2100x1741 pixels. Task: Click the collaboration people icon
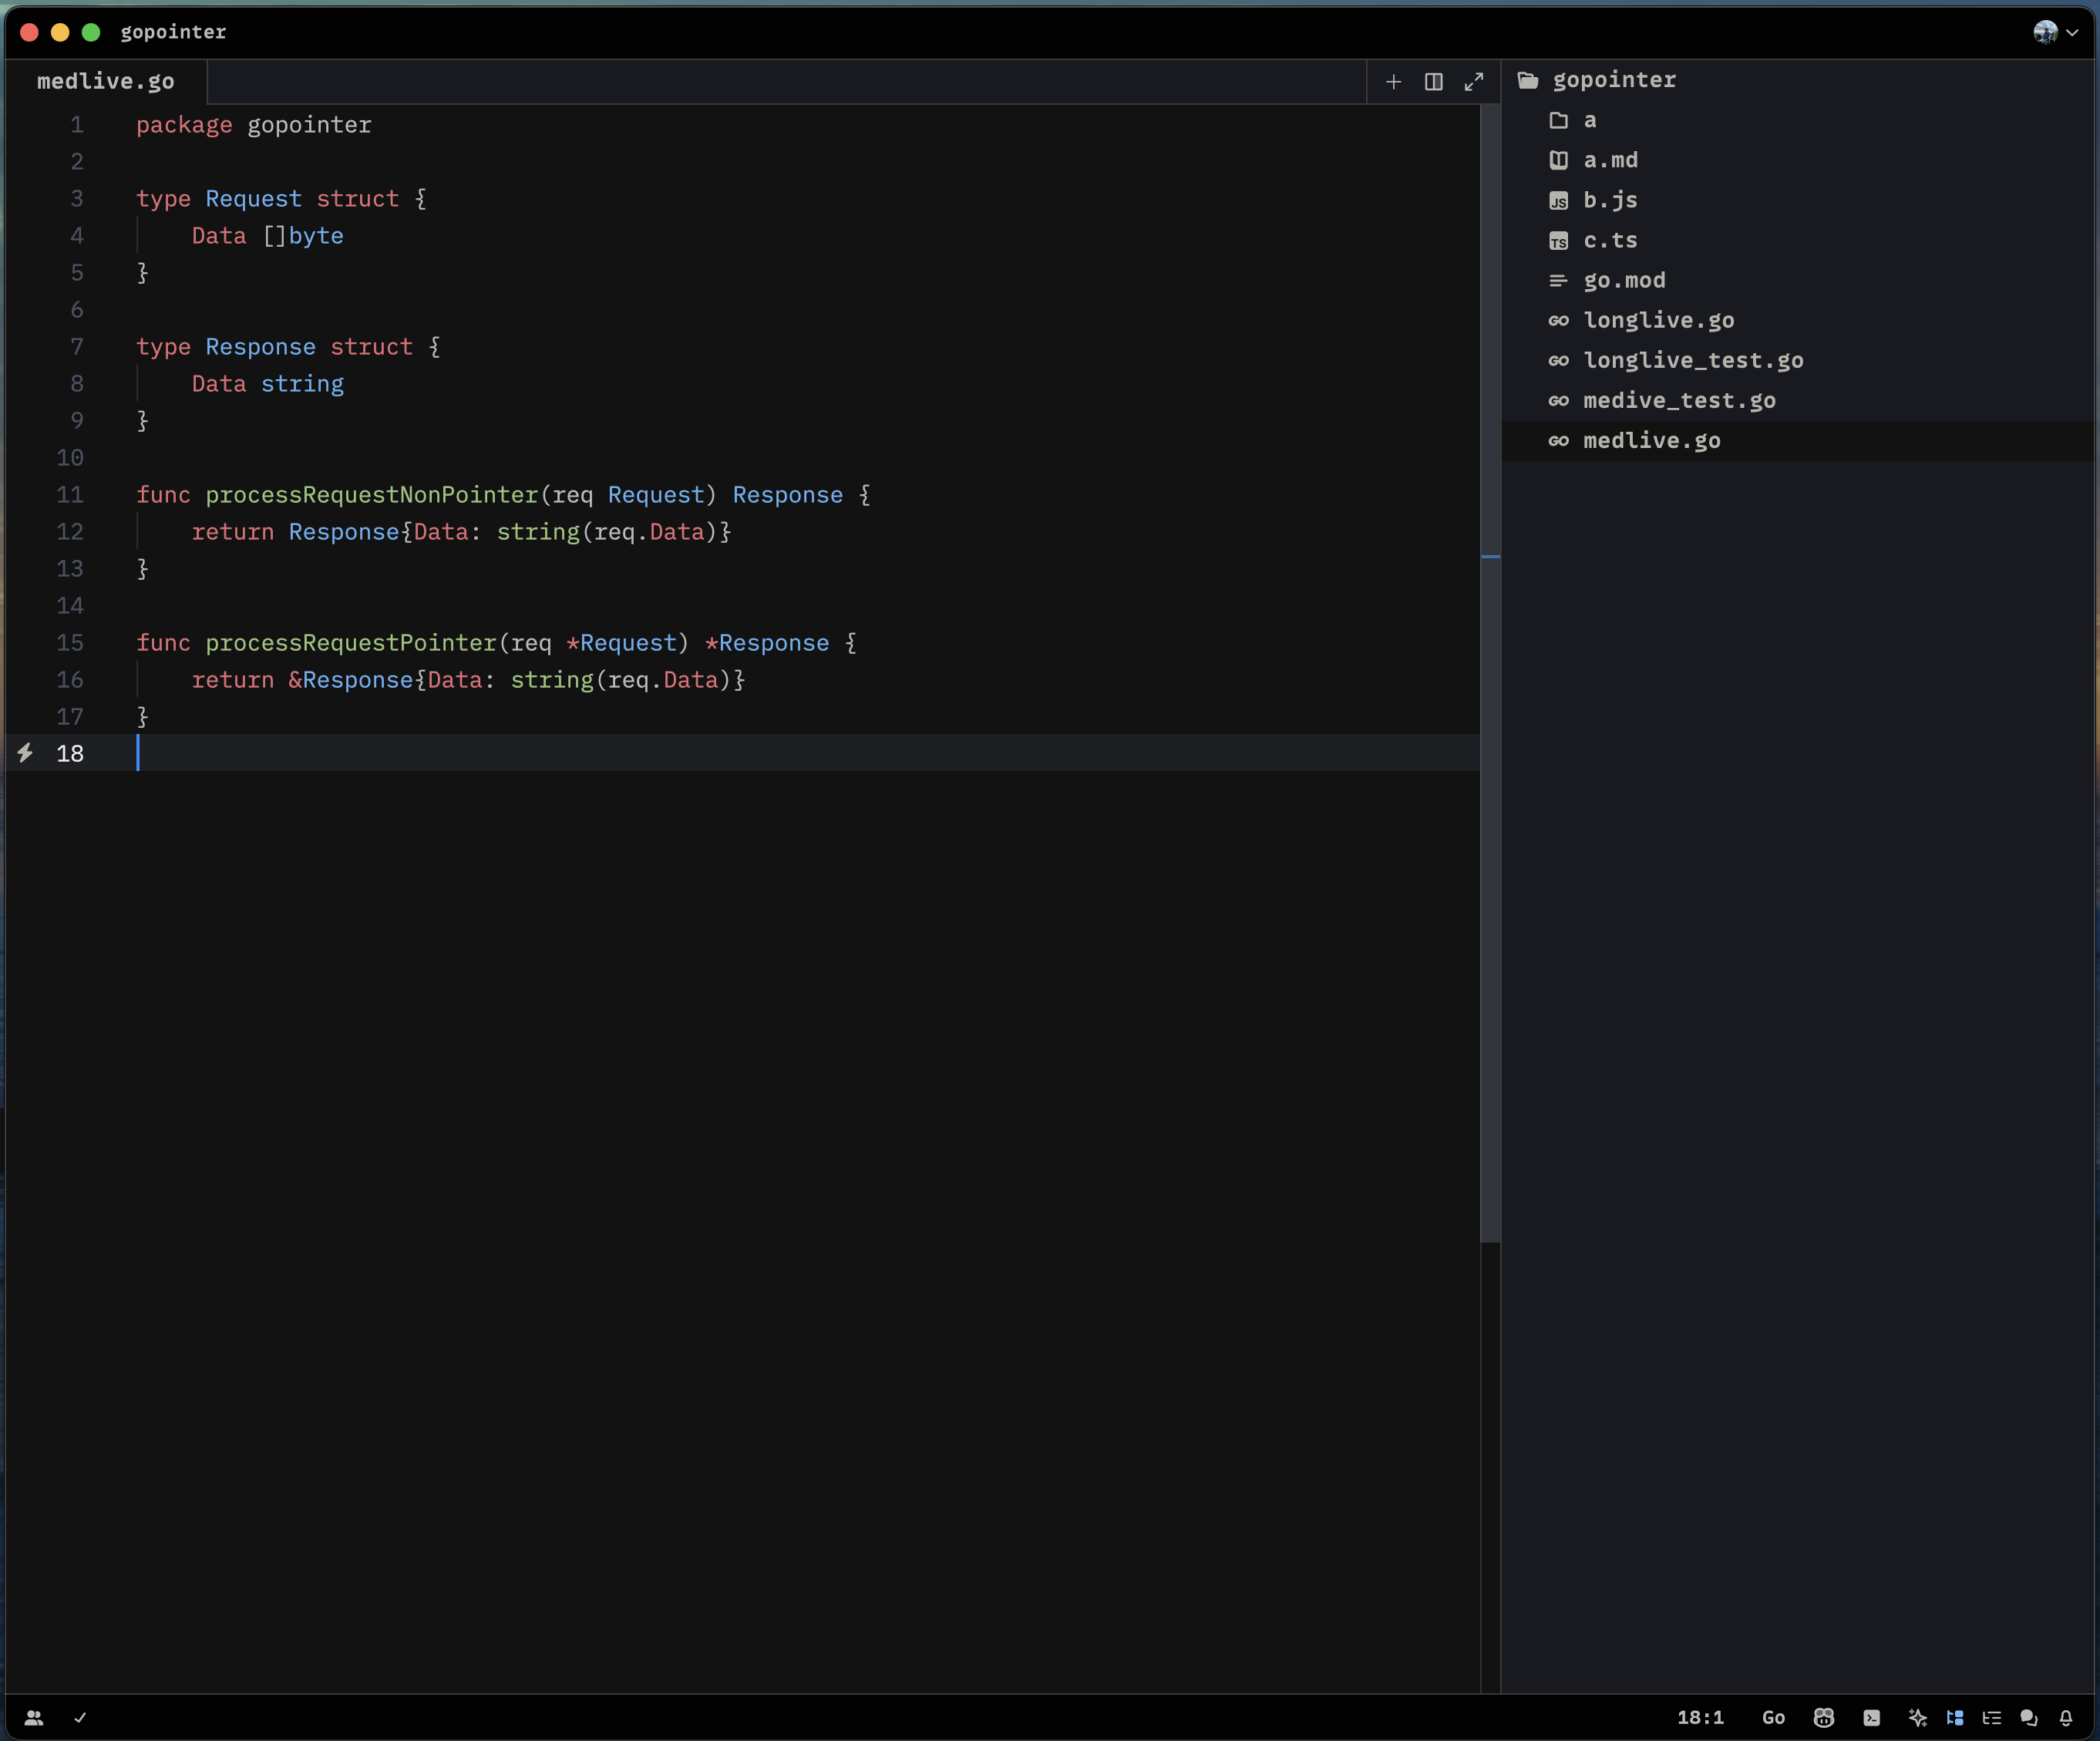[x=34, y=1717]
